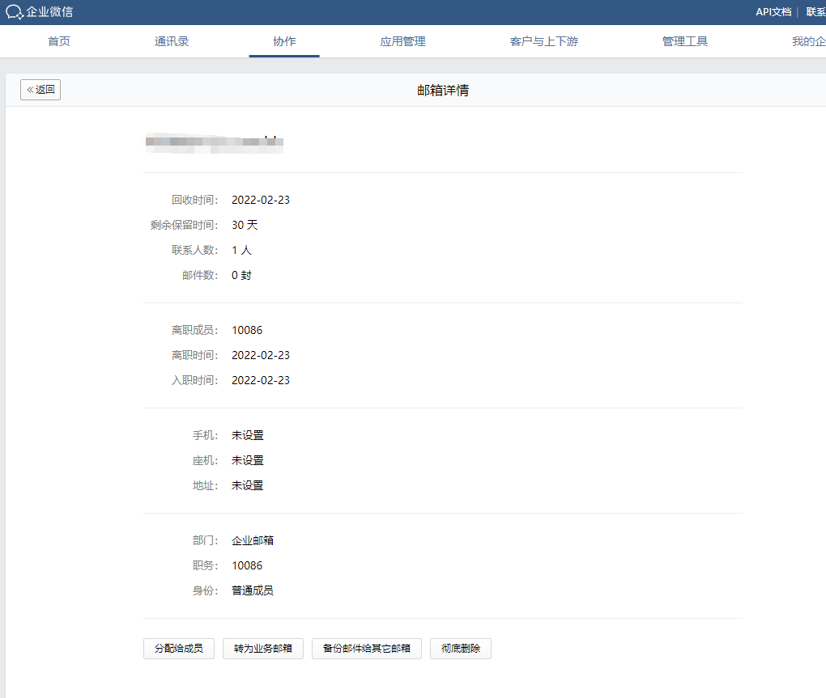This screenshot has height=698, width=826.
Task: Switch to the 应用管理 tab
Action: [x=402, y=42]
